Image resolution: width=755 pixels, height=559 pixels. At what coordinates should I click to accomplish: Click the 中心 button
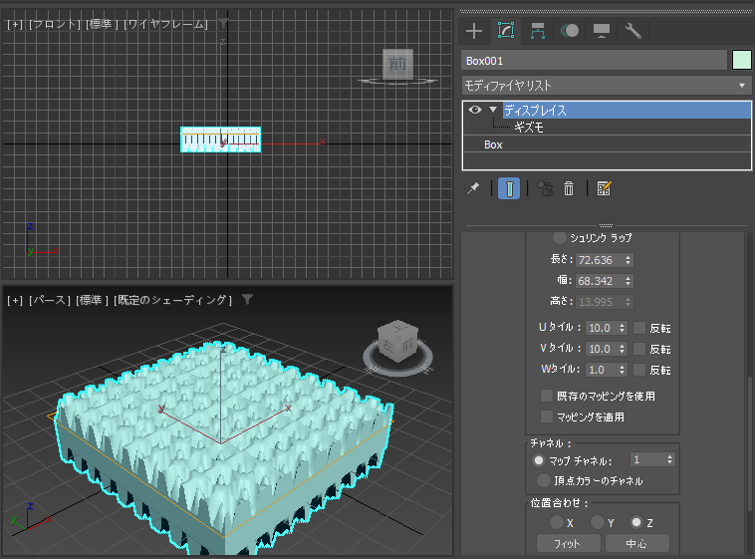637,544
